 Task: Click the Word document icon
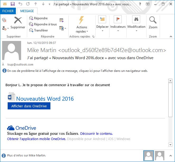tap(11, 96)
